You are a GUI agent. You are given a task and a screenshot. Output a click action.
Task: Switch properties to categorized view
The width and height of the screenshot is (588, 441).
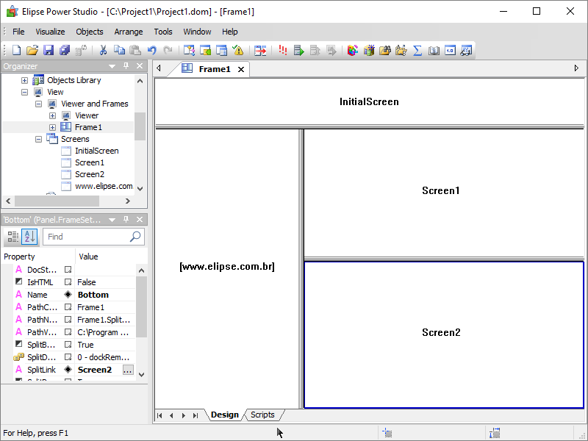pyautogui.click(x=12, y=237)
